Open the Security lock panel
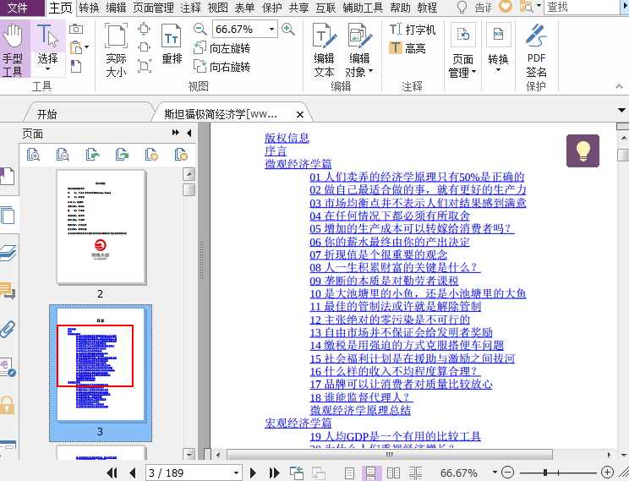 pyautogui.click(x=8, y=404)
